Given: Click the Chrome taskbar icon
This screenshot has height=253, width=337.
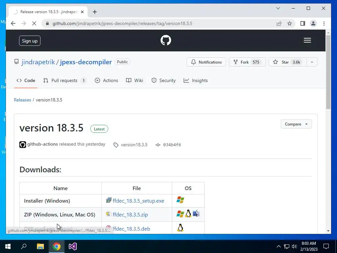Looking at the screenshot, I should coord(57,246).
